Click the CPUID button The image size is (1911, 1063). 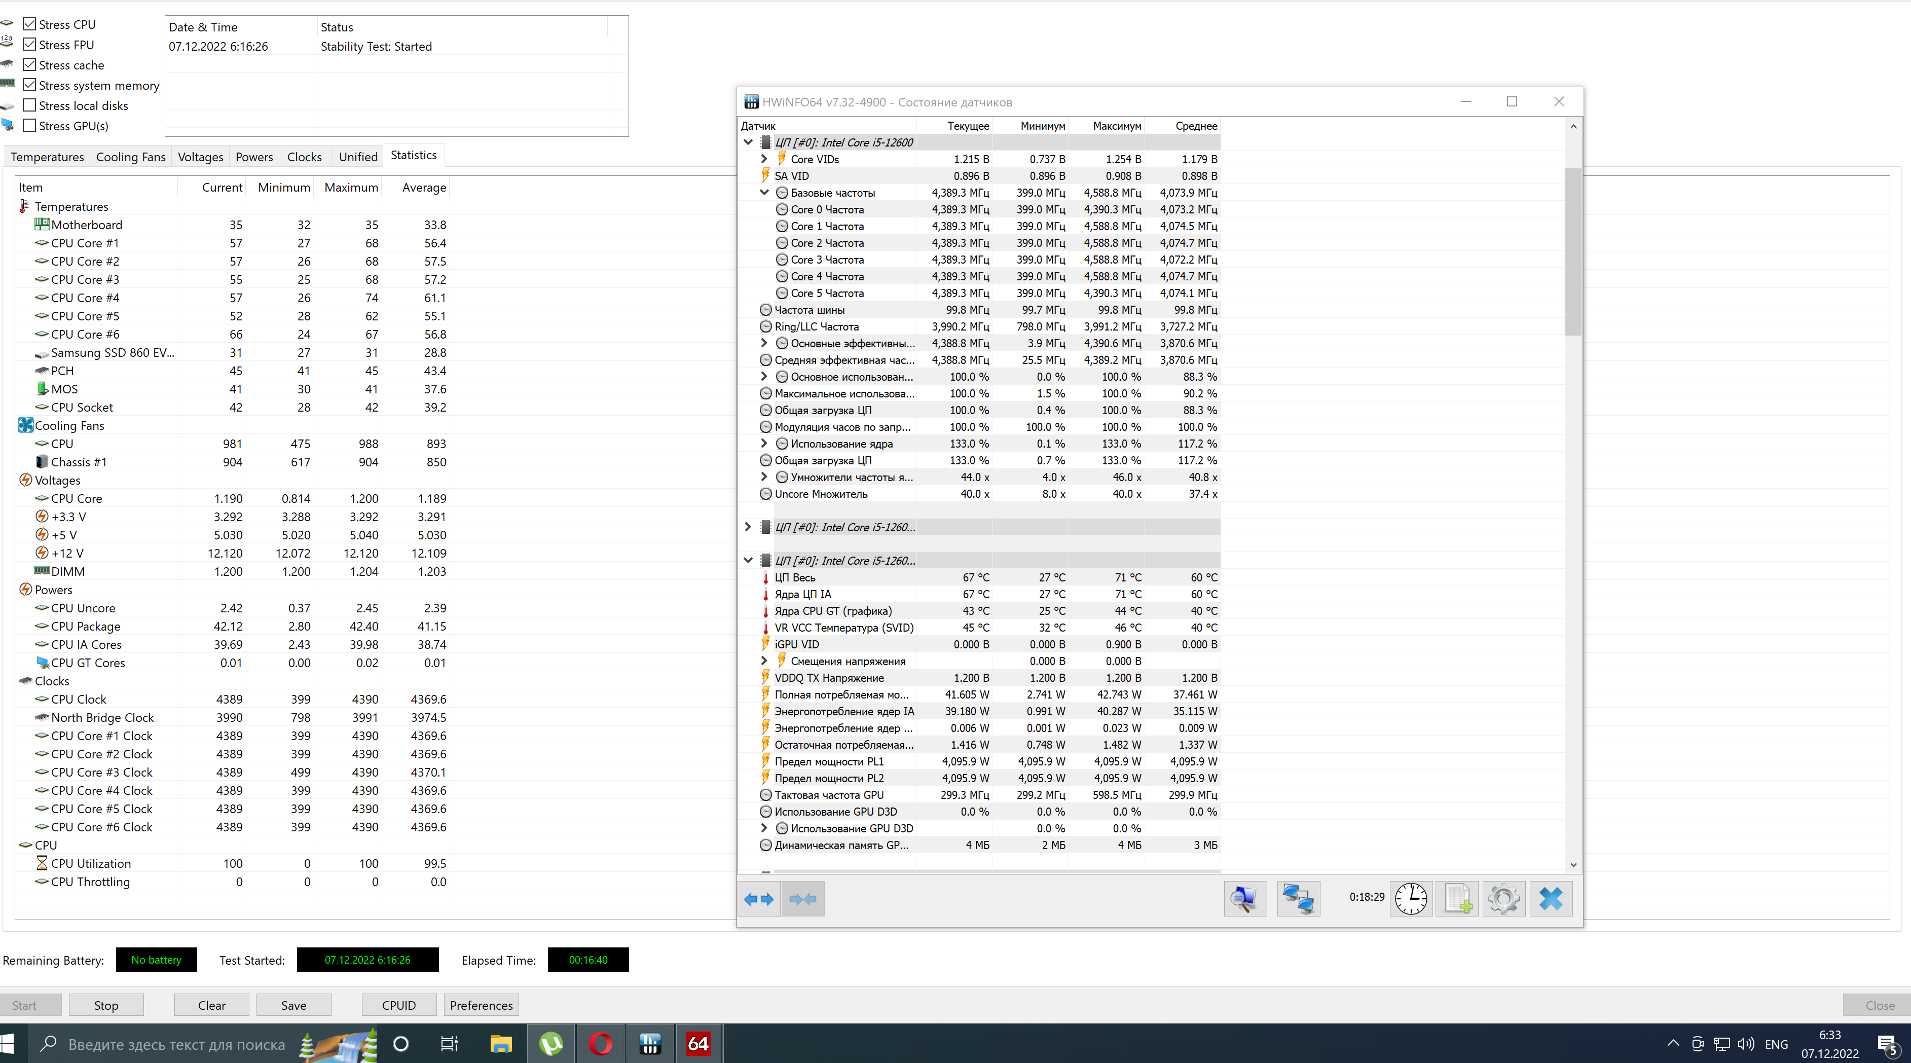coord(398,1005)
